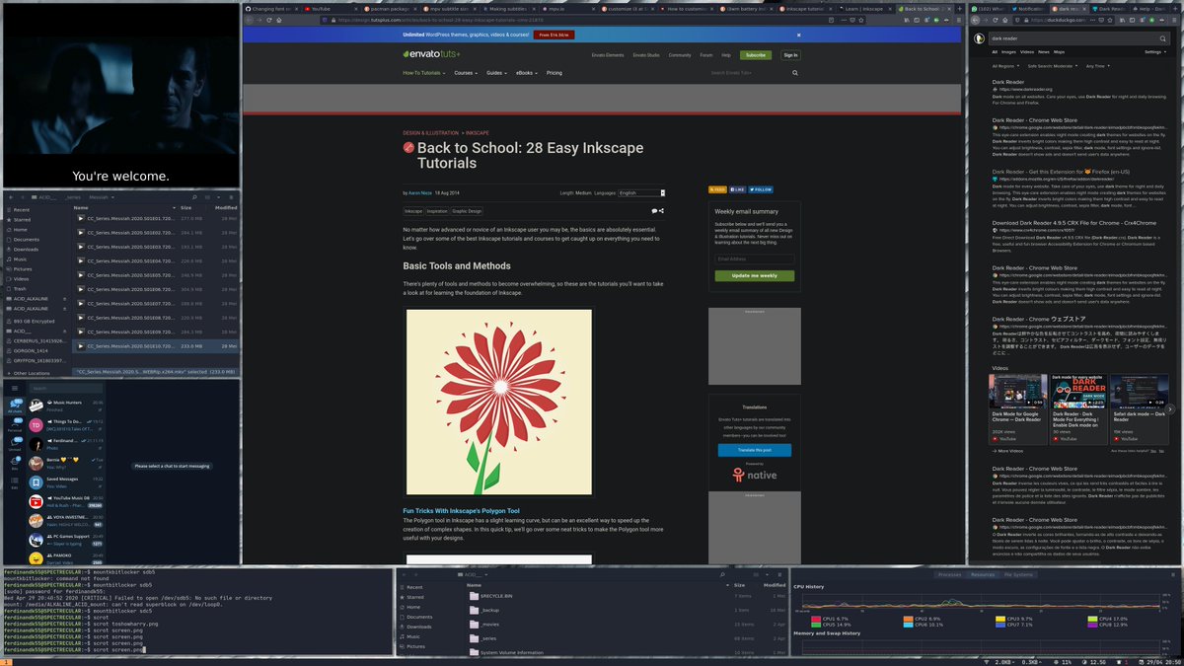The width and height of the screenshot is (1184, 666).
Task: Click the Envato Tuts+ search magnifier icon
Action: pyautogui.click(x=795, y=72)
